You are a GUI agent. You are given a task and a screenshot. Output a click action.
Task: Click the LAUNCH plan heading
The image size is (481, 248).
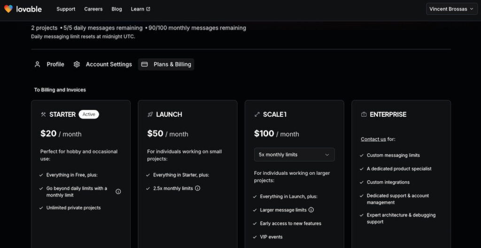[169, 114]
